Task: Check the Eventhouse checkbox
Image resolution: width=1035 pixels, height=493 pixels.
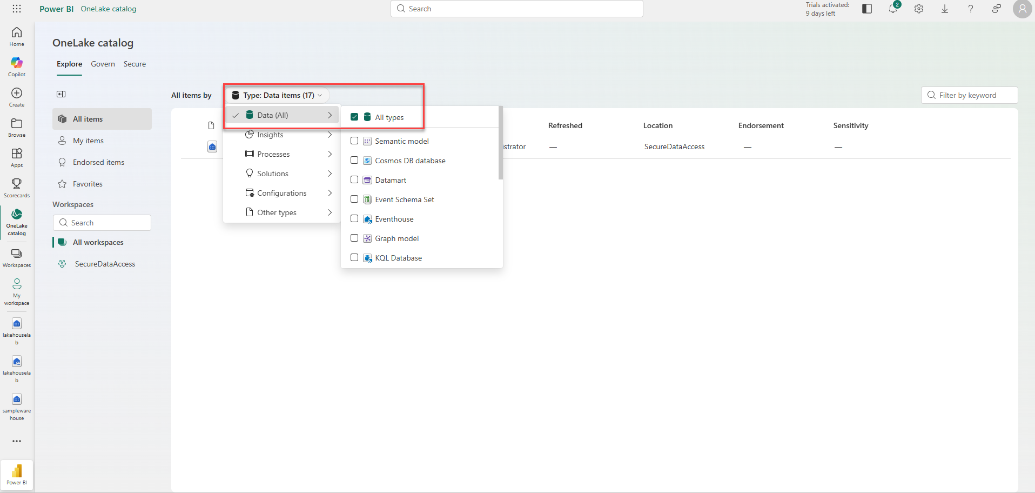Action: [x=354, y=218]
